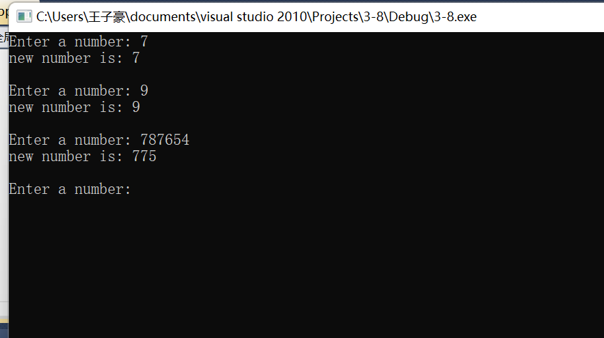604x338 pixels.
Task: Click the last empty "Enter a number:" prompt
Action: pos(70,189)
